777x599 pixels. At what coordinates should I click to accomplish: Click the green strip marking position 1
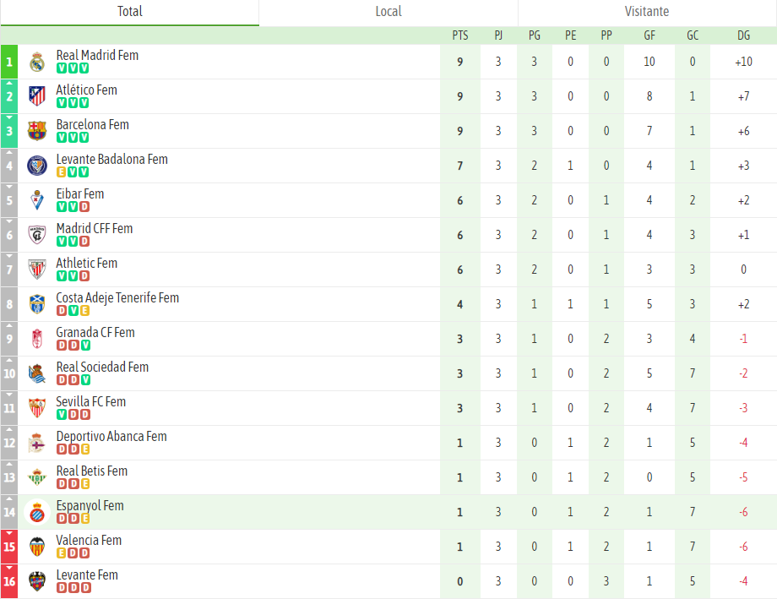pyautogui.click(x=8, y=61)
